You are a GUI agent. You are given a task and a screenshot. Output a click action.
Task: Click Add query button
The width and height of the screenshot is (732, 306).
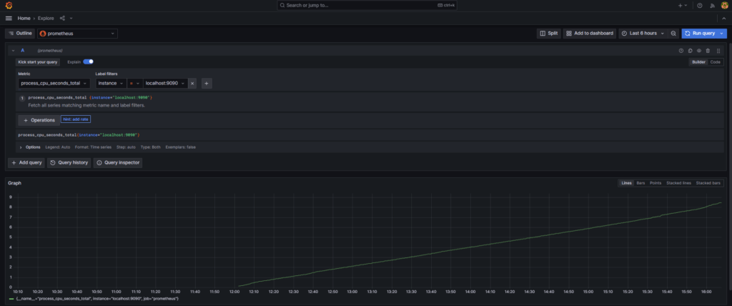(x=26, y=162)
